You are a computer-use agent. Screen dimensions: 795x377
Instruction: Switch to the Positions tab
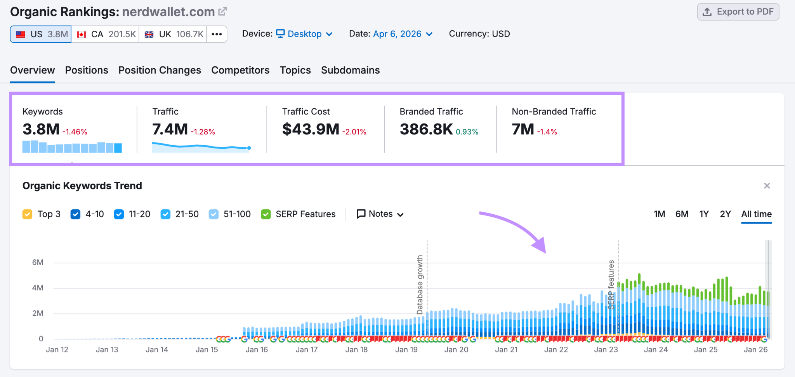click(x=87, y=70)
